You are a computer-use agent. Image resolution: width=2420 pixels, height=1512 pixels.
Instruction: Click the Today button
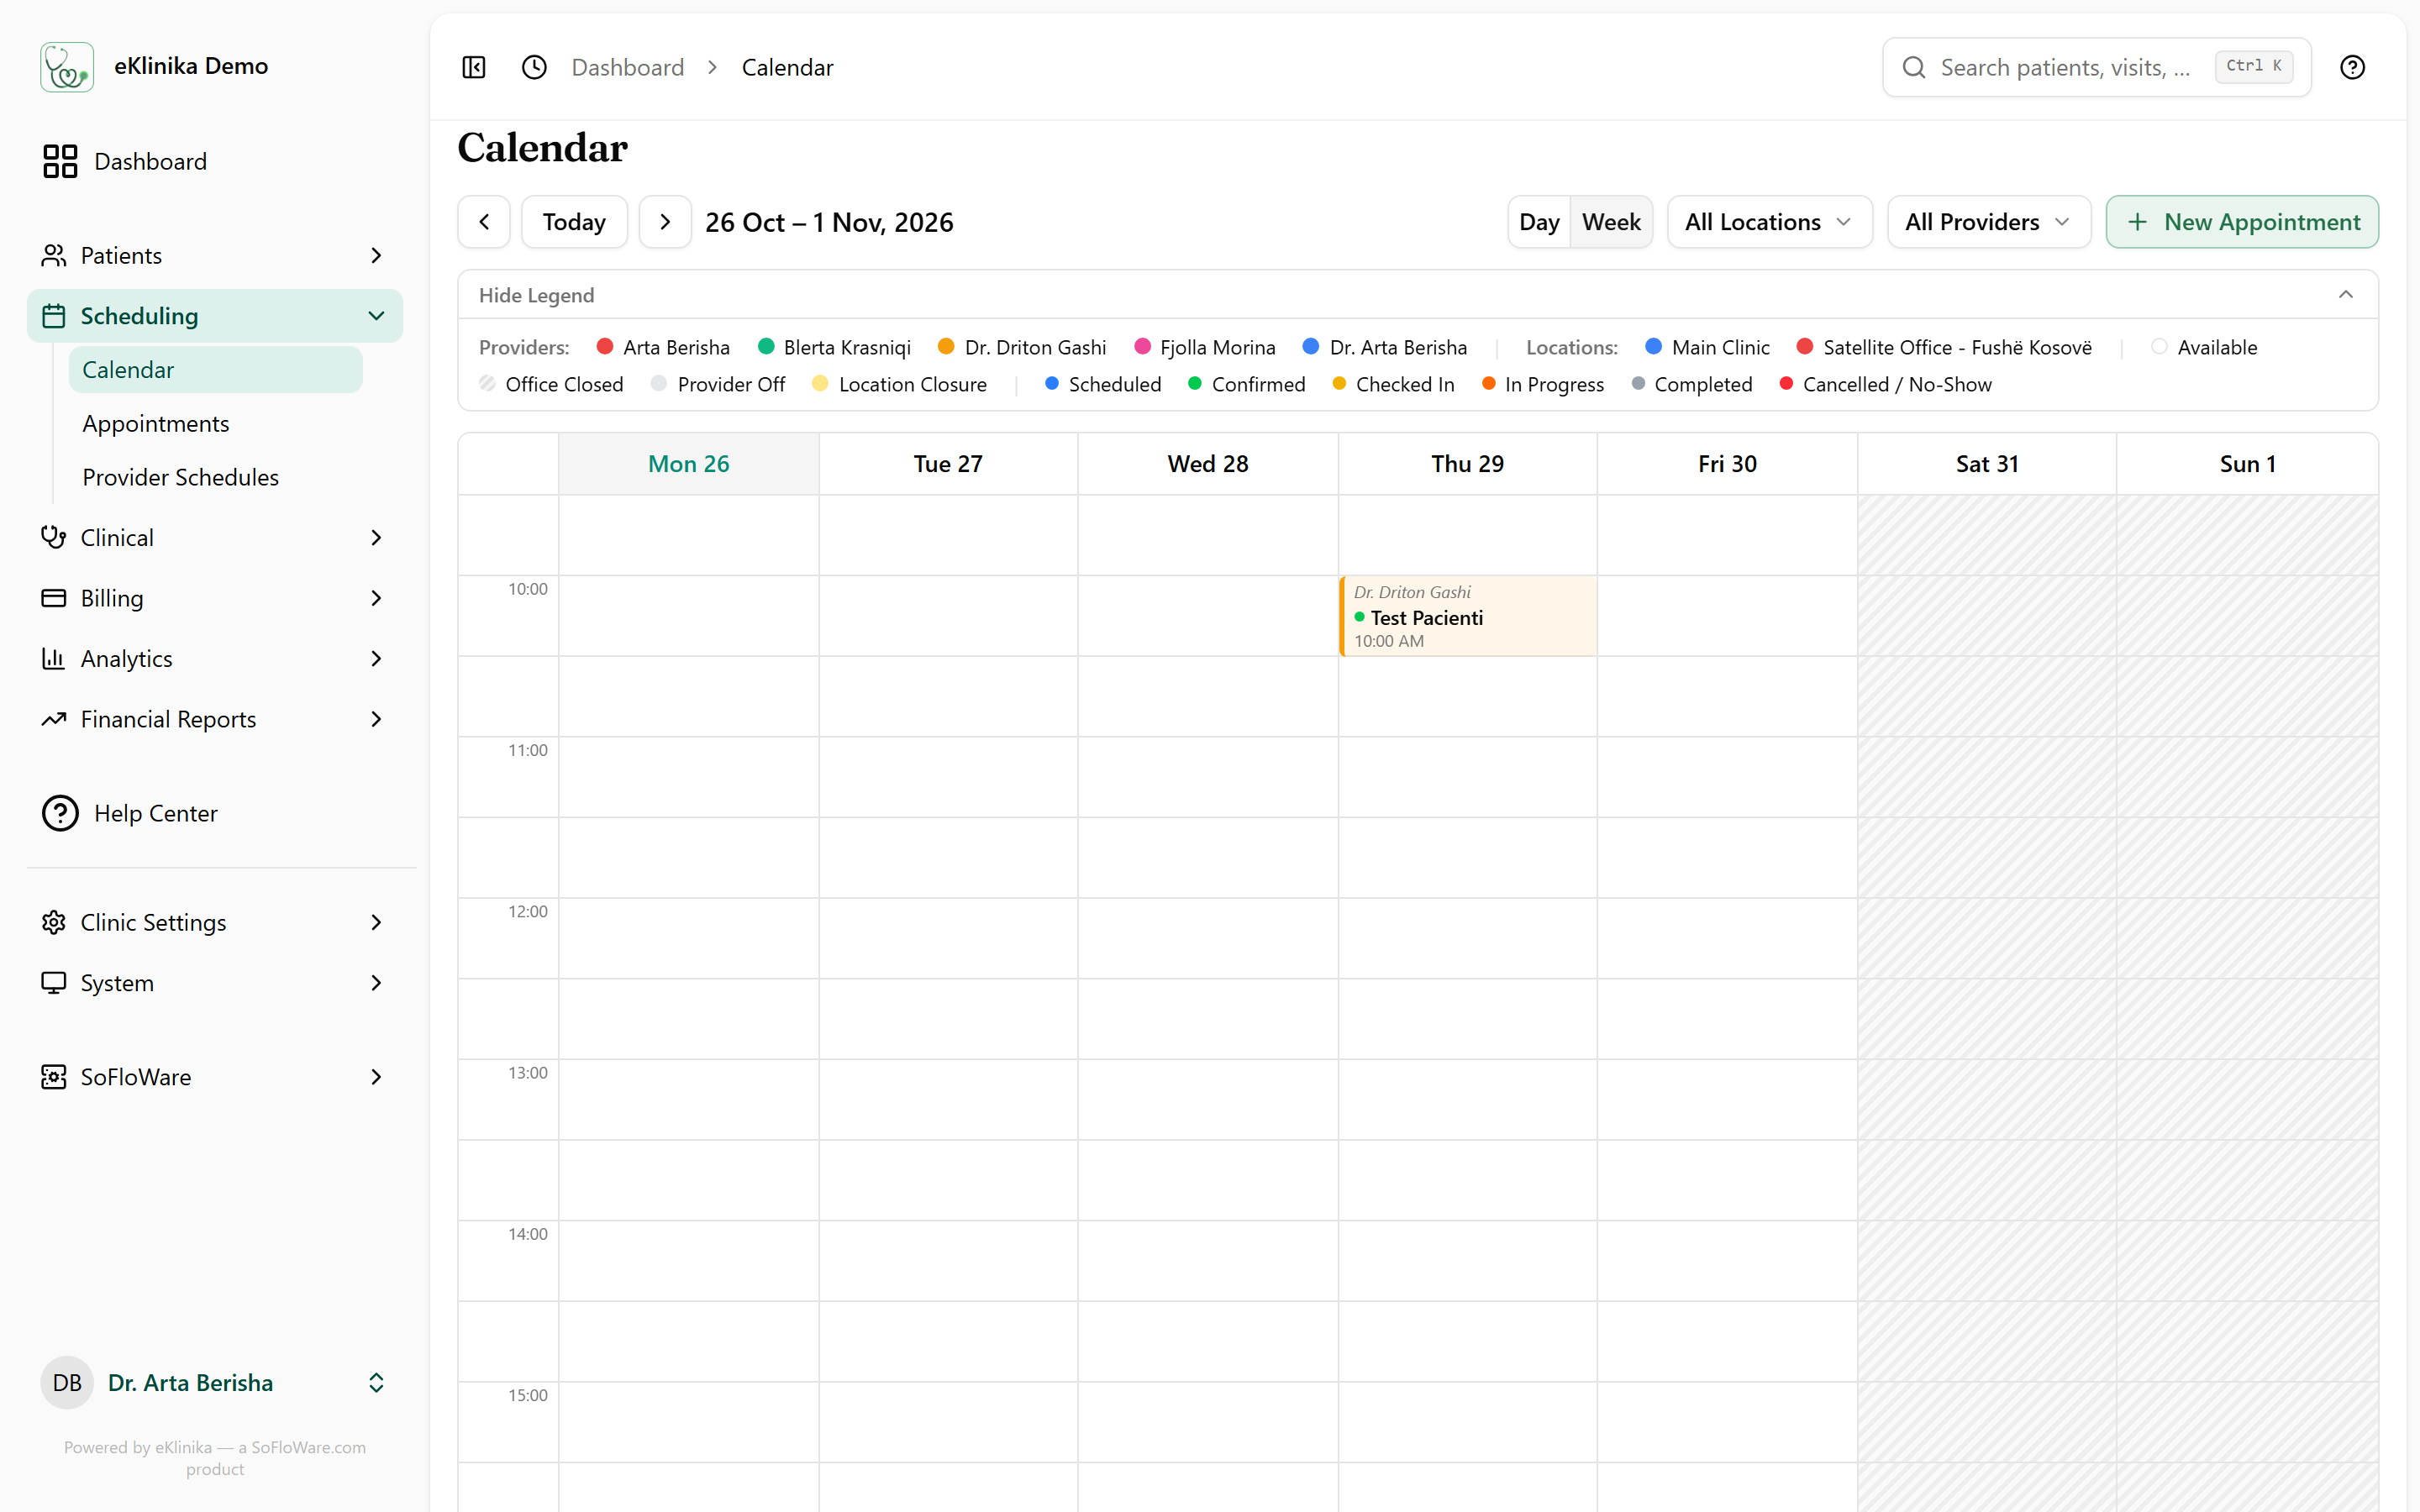click(574, 222)
